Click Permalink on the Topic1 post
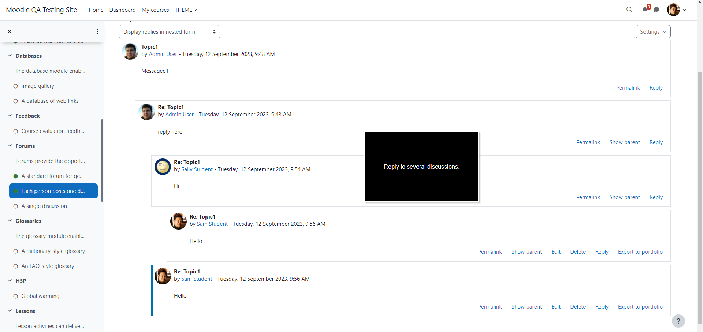This screenshot has height=332, width=703. tap(628, 88)
